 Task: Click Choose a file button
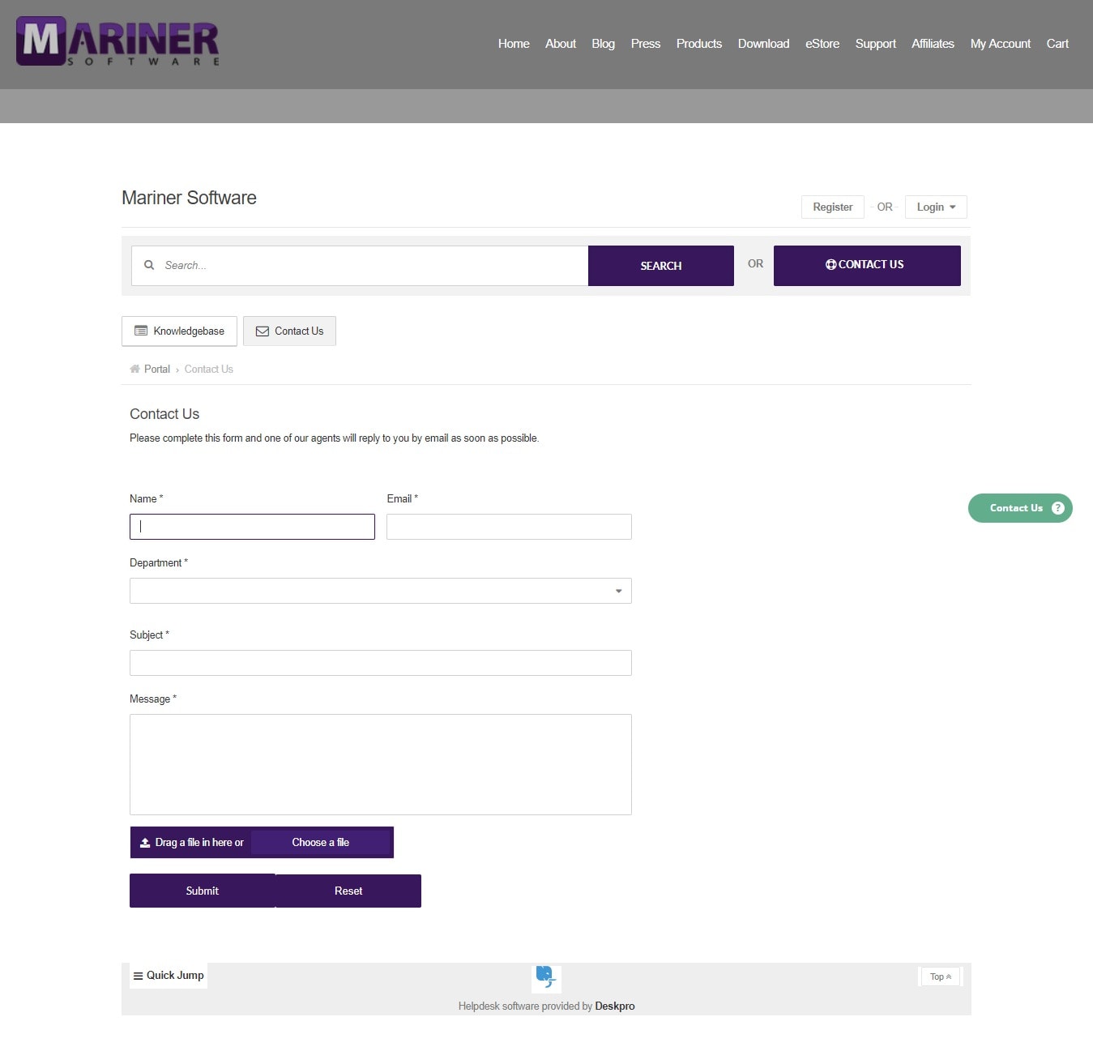pyautogui.click(x=321, y=843)
